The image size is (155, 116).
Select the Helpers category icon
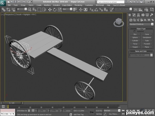[x=145, y=20]
